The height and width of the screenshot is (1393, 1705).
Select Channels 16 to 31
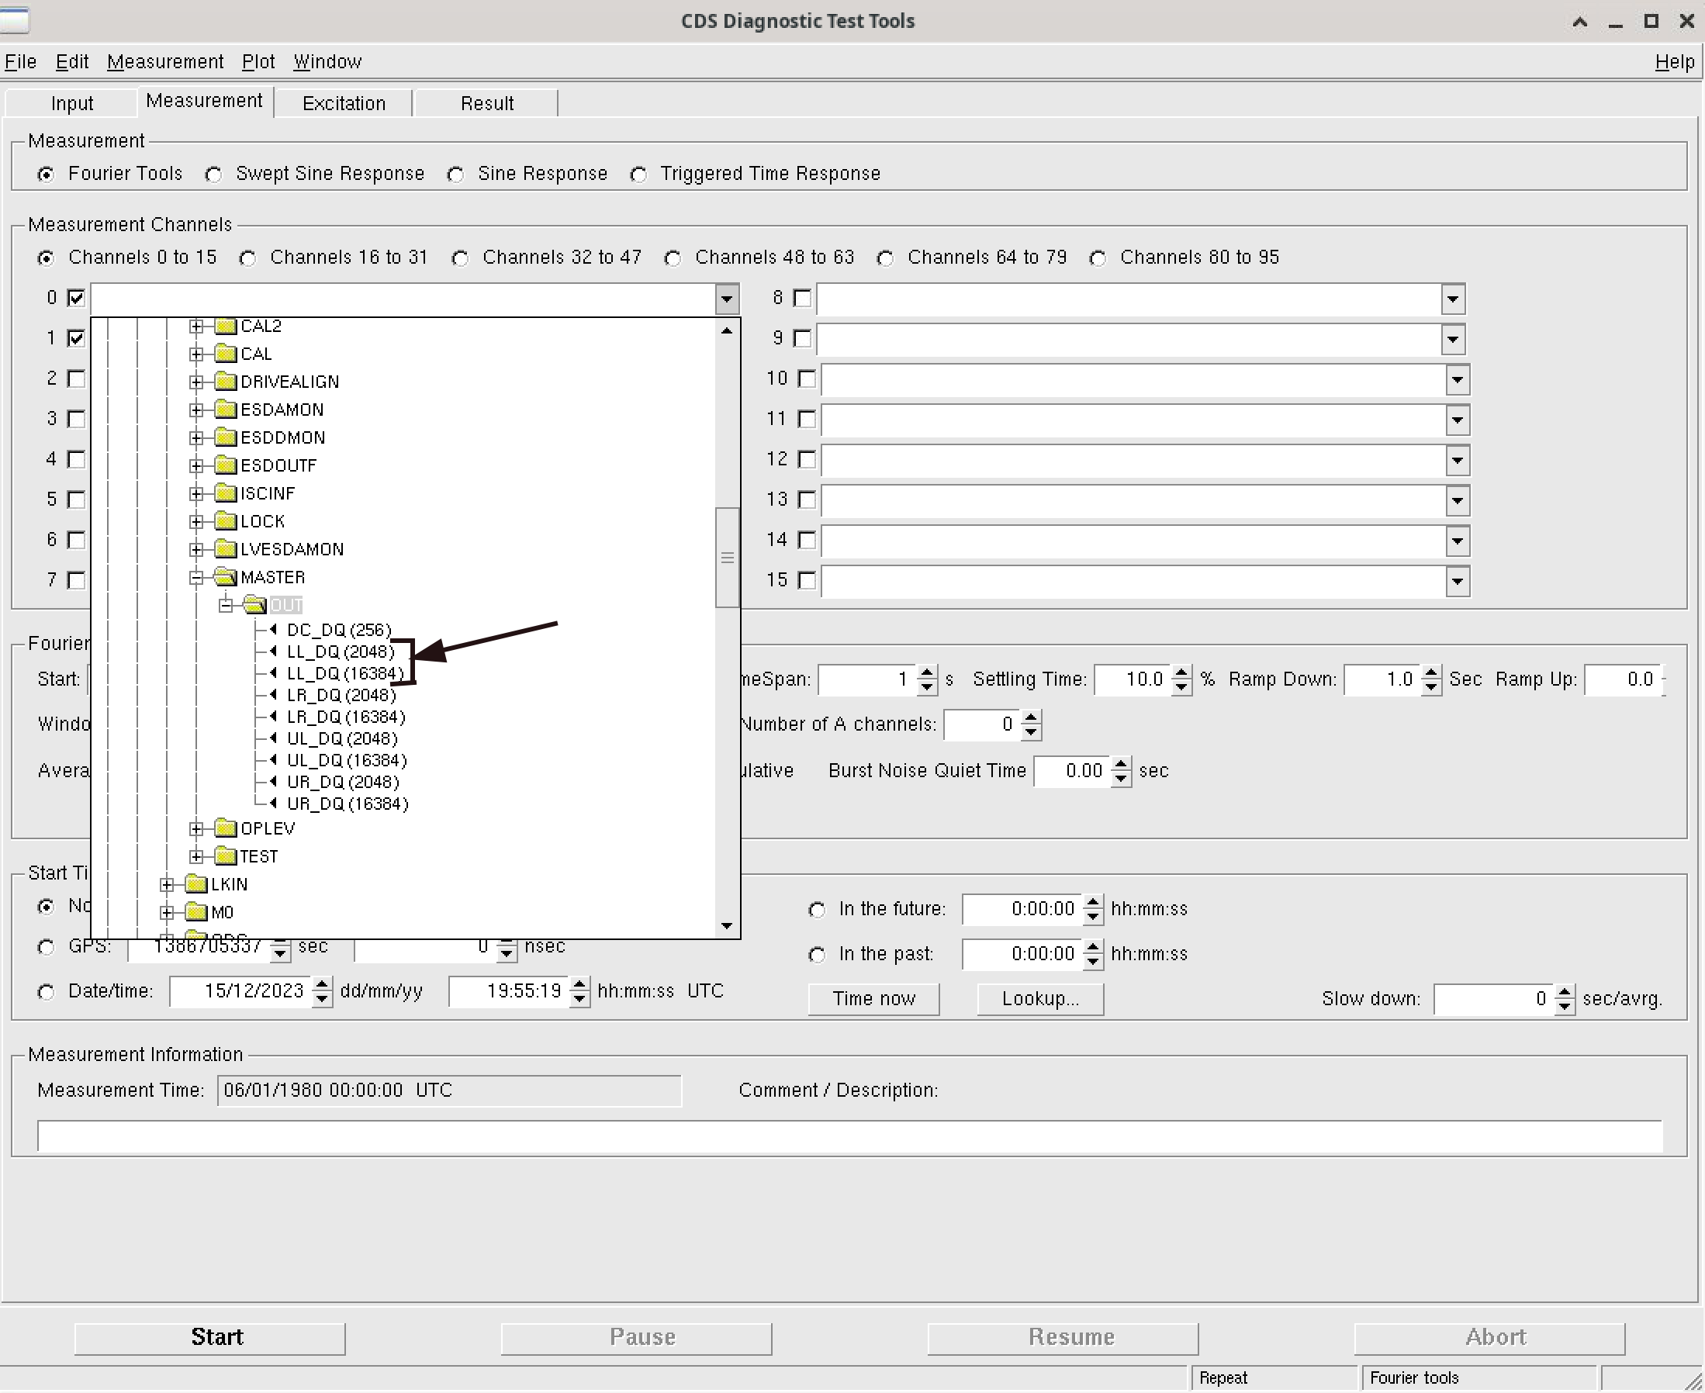[248, 258]
